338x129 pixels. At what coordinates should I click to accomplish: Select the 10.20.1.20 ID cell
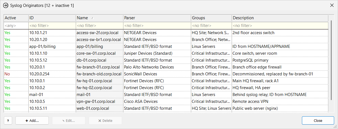click(x=52, y=40)
